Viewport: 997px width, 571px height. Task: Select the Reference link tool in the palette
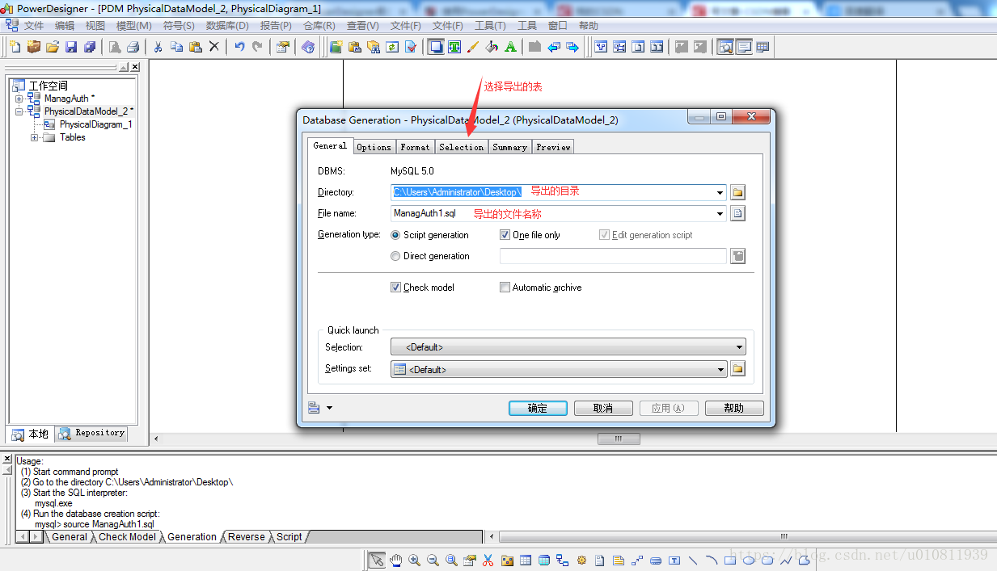coord(563,560)
